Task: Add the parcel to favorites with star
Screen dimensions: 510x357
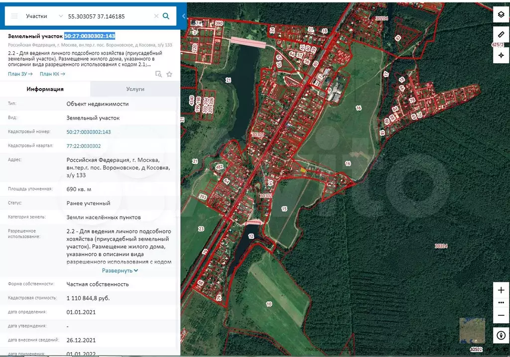Action: (169, 74)
